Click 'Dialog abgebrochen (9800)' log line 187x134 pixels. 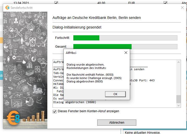click(75, 102)
